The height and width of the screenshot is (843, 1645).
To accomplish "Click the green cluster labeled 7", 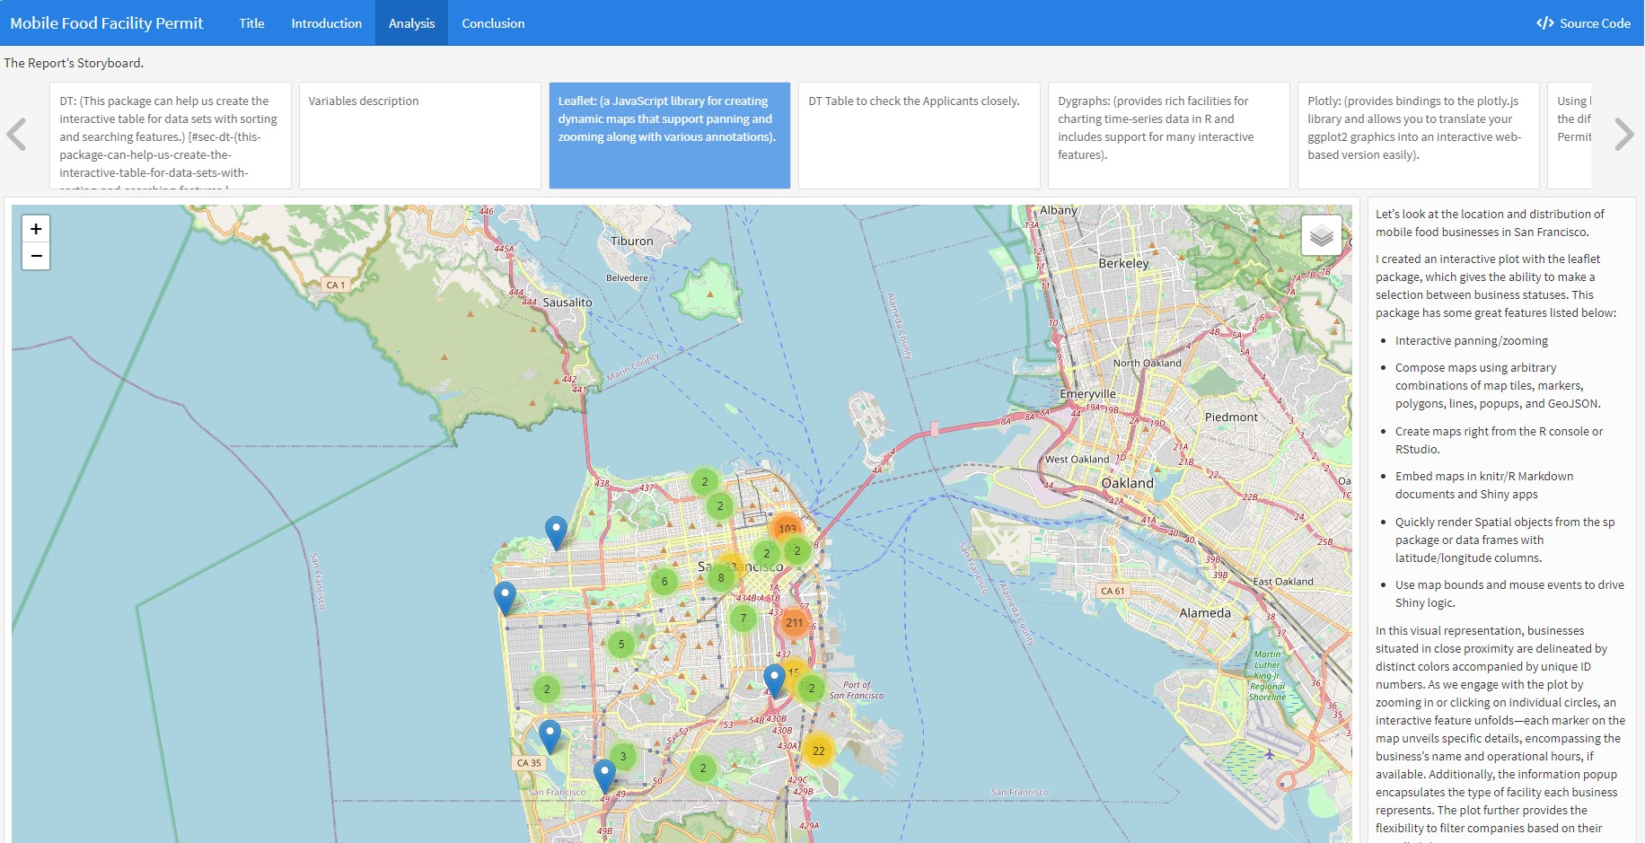I will pyautogui.click(x=743, y=618).
